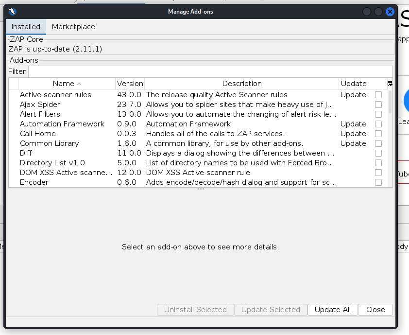Click version 13.0.0 of Alert Filters

click(x=129, y=114)
